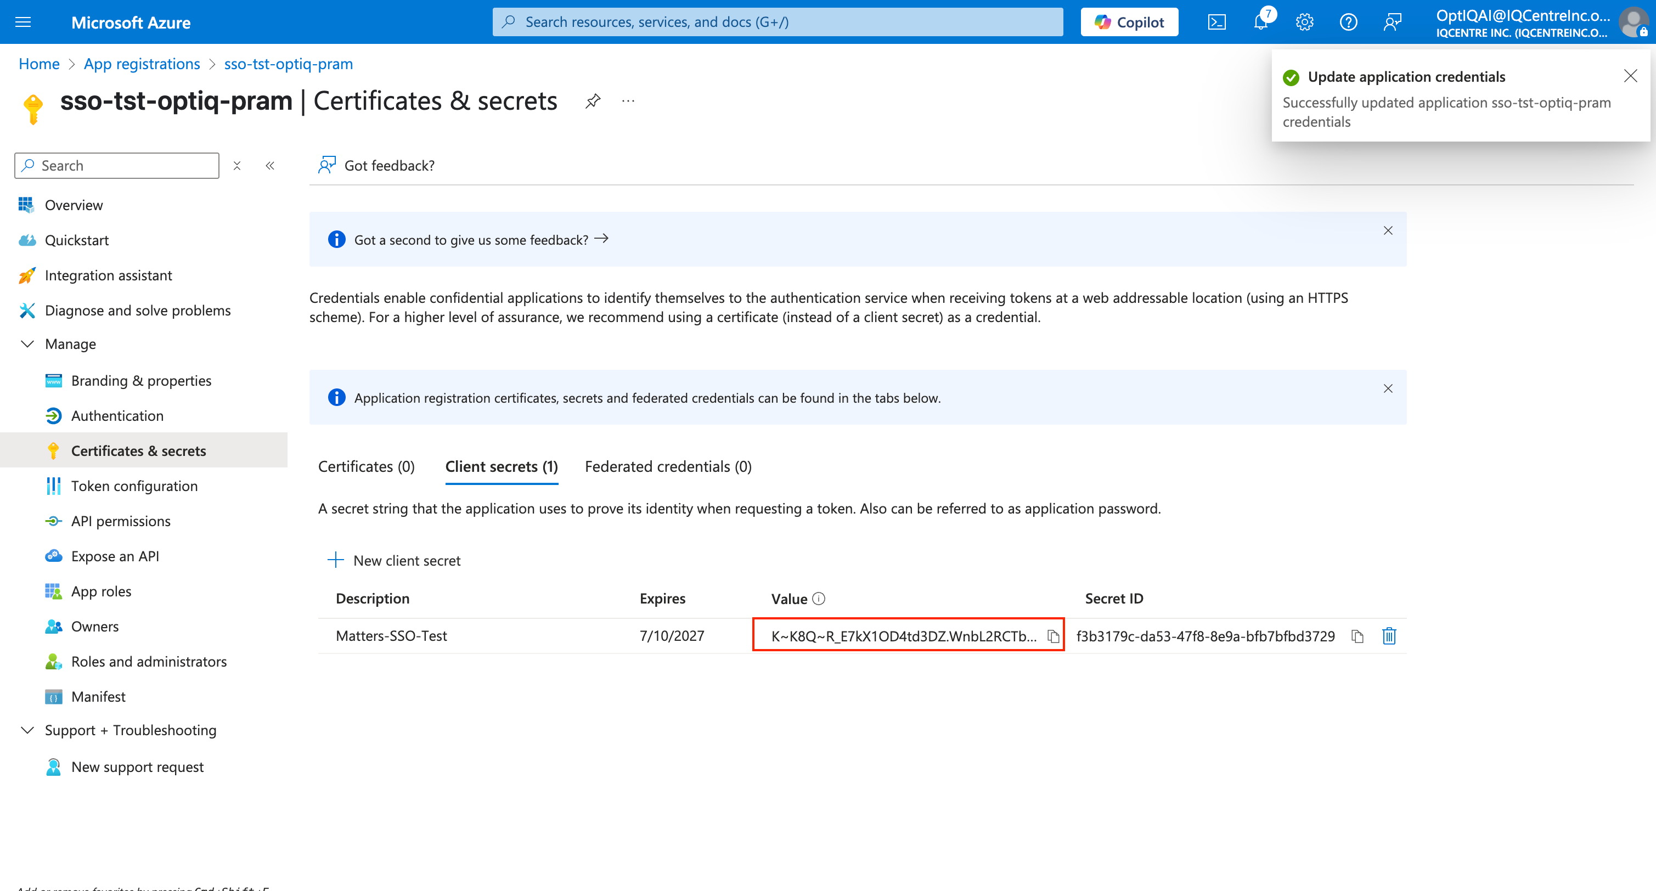The height and width of the screenshot is (891, 1656).
Task: Open the Federated credentials (0) tab
Action: pyautogui.click(x=668, y=467)
